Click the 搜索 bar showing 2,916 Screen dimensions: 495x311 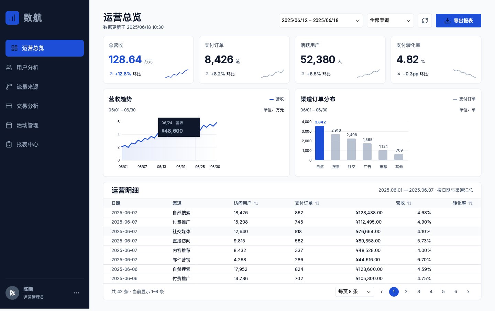coord(335,147)
